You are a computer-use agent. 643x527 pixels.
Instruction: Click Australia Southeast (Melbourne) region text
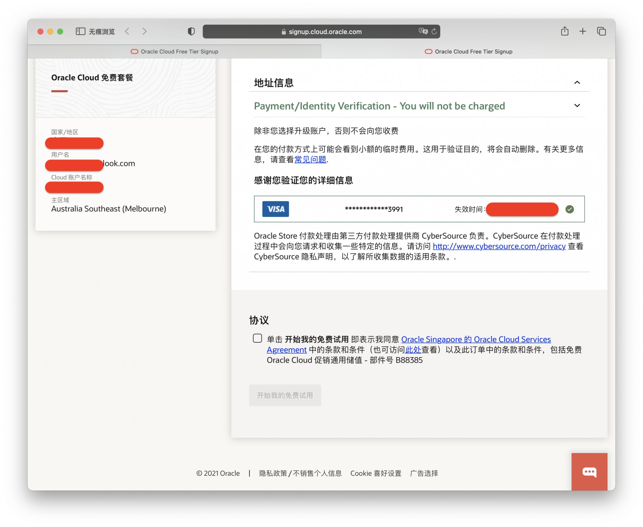[109, 209]
